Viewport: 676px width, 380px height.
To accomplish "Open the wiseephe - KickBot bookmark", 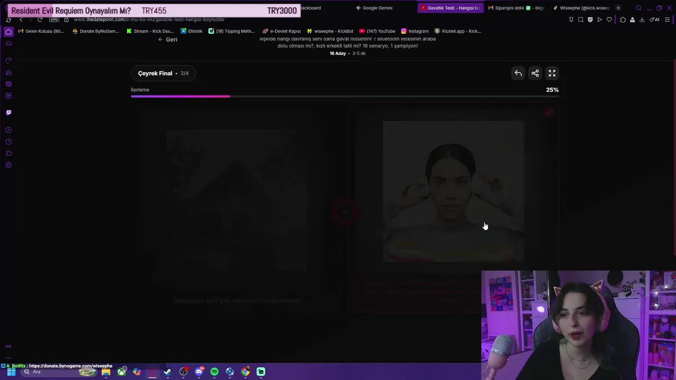I will point(330,31).
